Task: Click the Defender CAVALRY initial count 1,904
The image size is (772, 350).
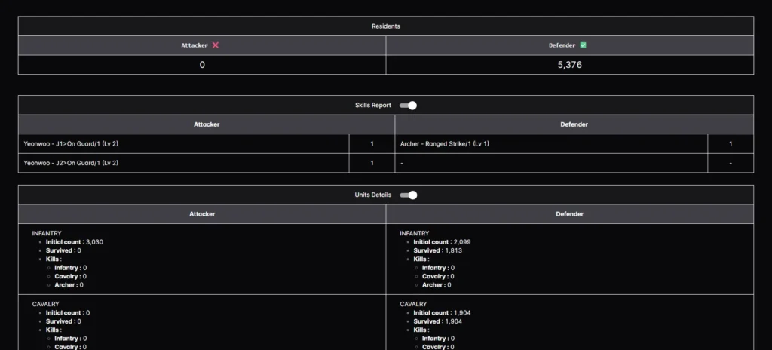Action: pos(462,312)
